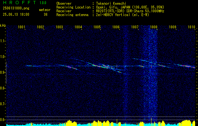Screen dimensions: 198x126
Task: Click the date stamp 25.06.13 18:00
Action: [16, 14]
